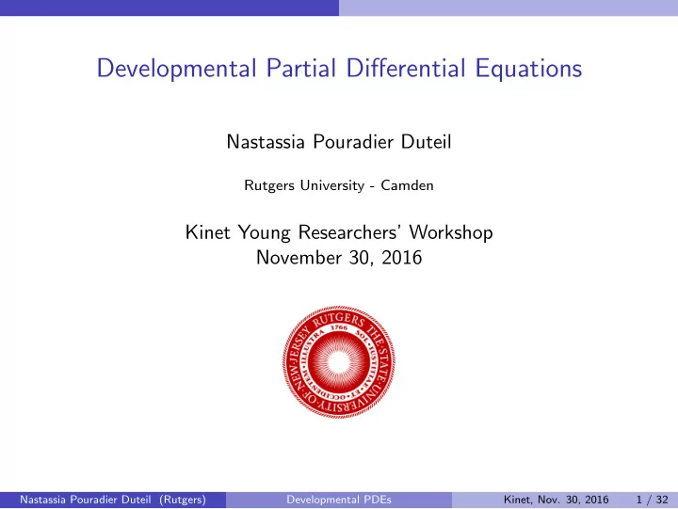Click the red Rutgers university seal
This screenshot has width=678, height=509.
pyautogui.click(x=339, y=362)
